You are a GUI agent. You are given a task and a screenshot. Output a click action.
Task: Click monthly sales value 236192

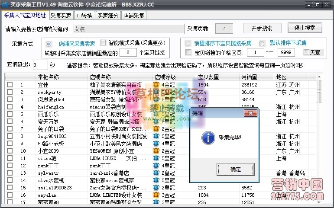click(249, 85)
